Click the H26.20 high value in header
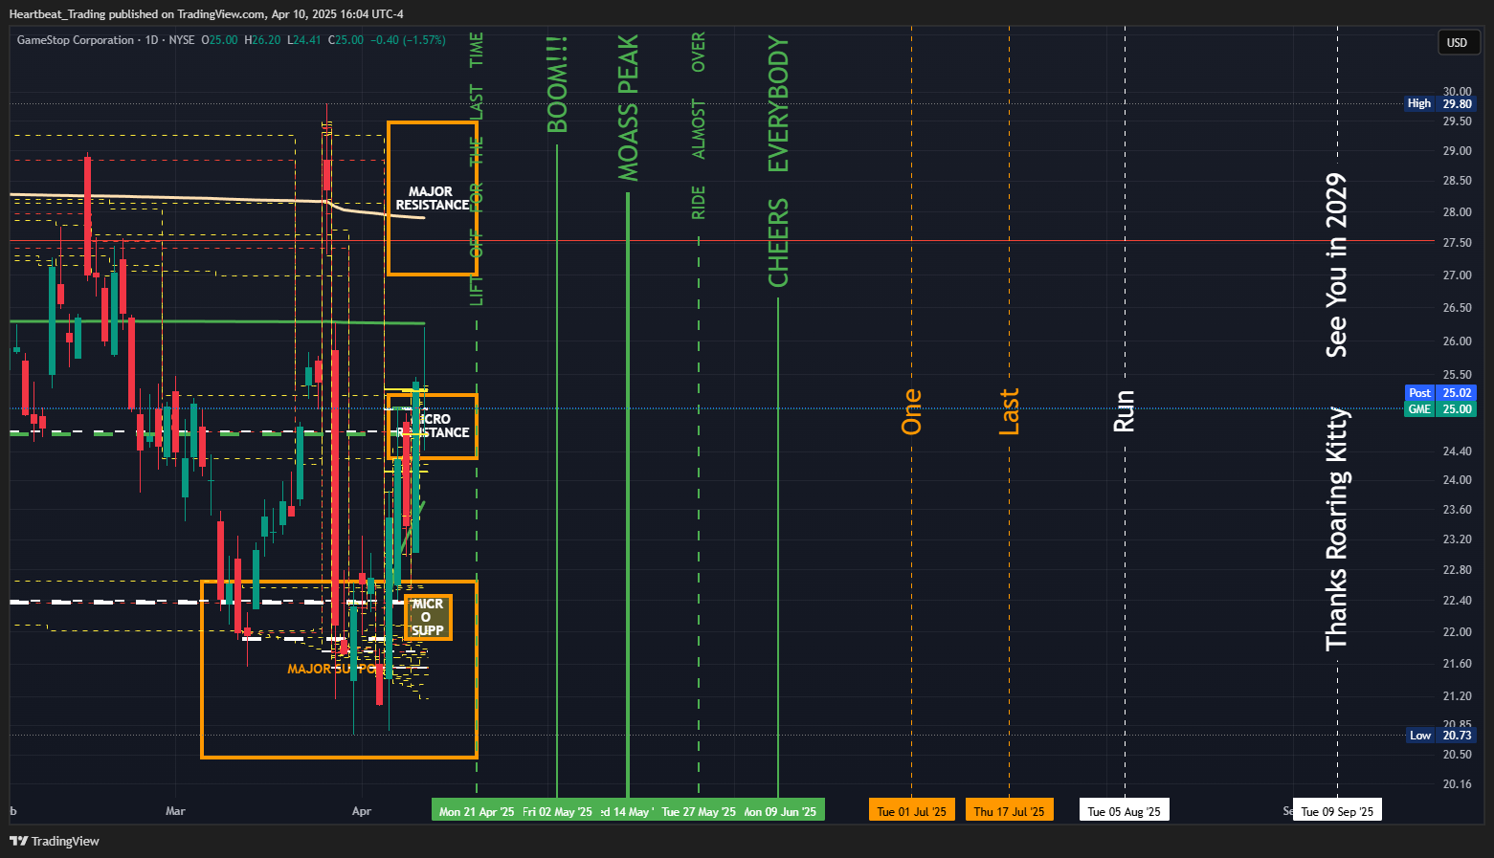The height and width of the screenshot is (858, 1494). tap(262, 40)
